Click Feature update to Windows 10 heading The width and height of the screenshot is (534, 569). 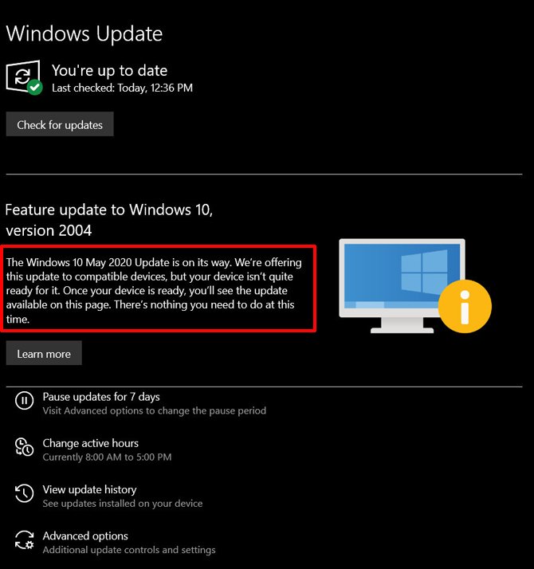pos(109,220)
